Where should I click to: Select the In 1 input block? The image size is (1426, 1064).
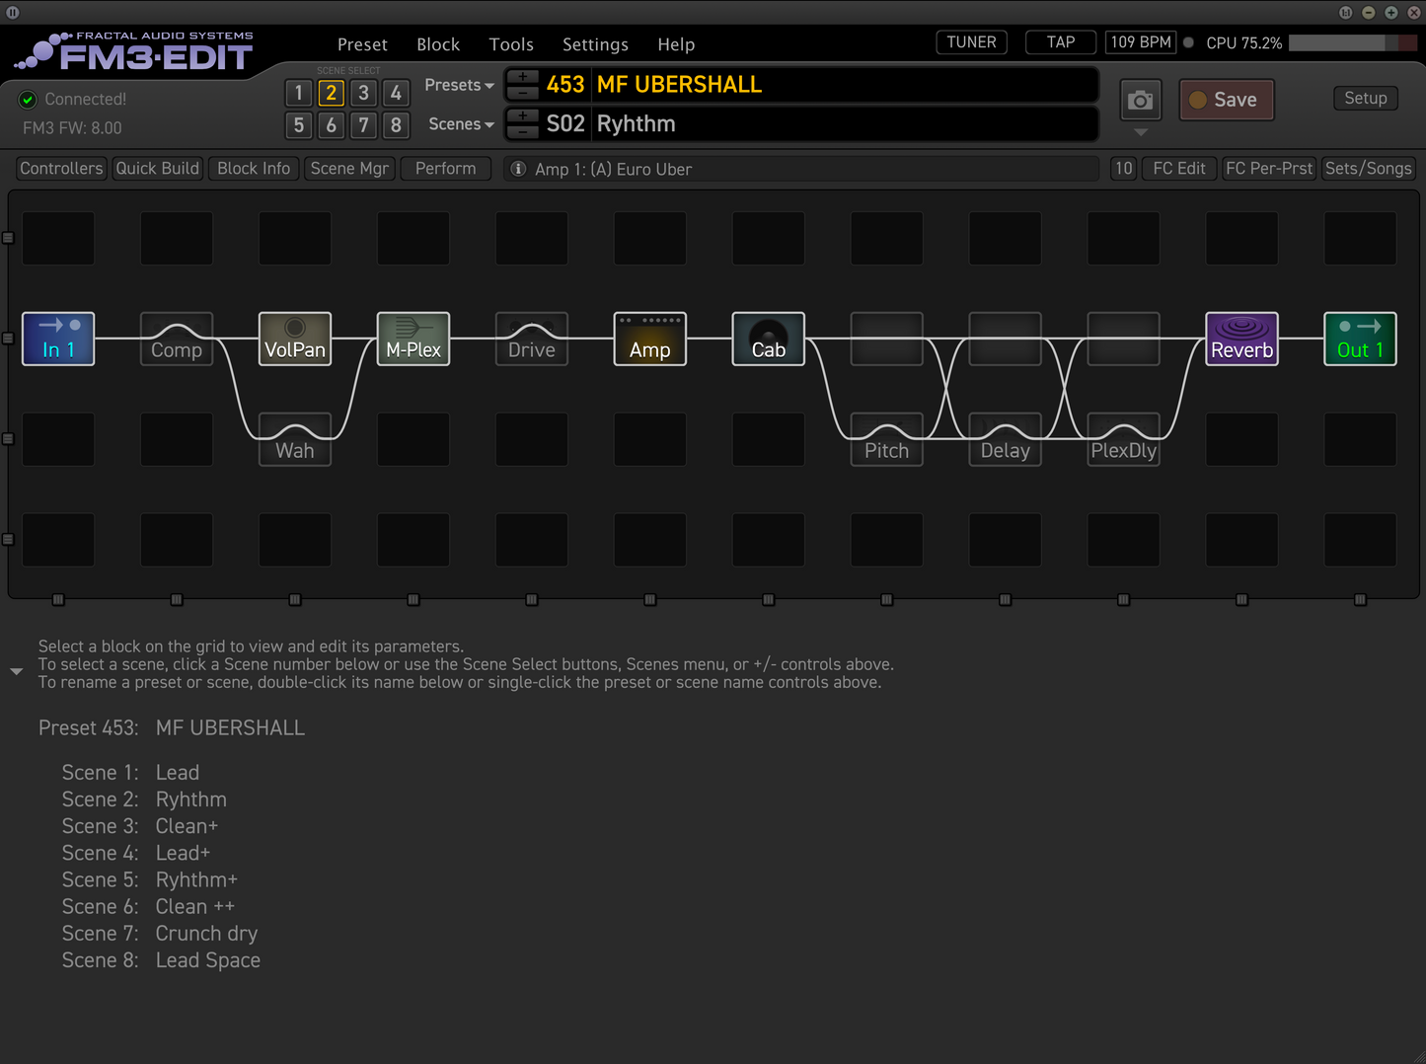(58, 339)
